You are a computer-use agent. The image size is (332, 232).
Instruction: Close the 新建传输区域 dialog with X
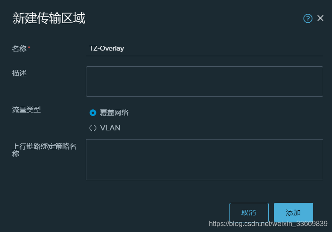[320, 18]
